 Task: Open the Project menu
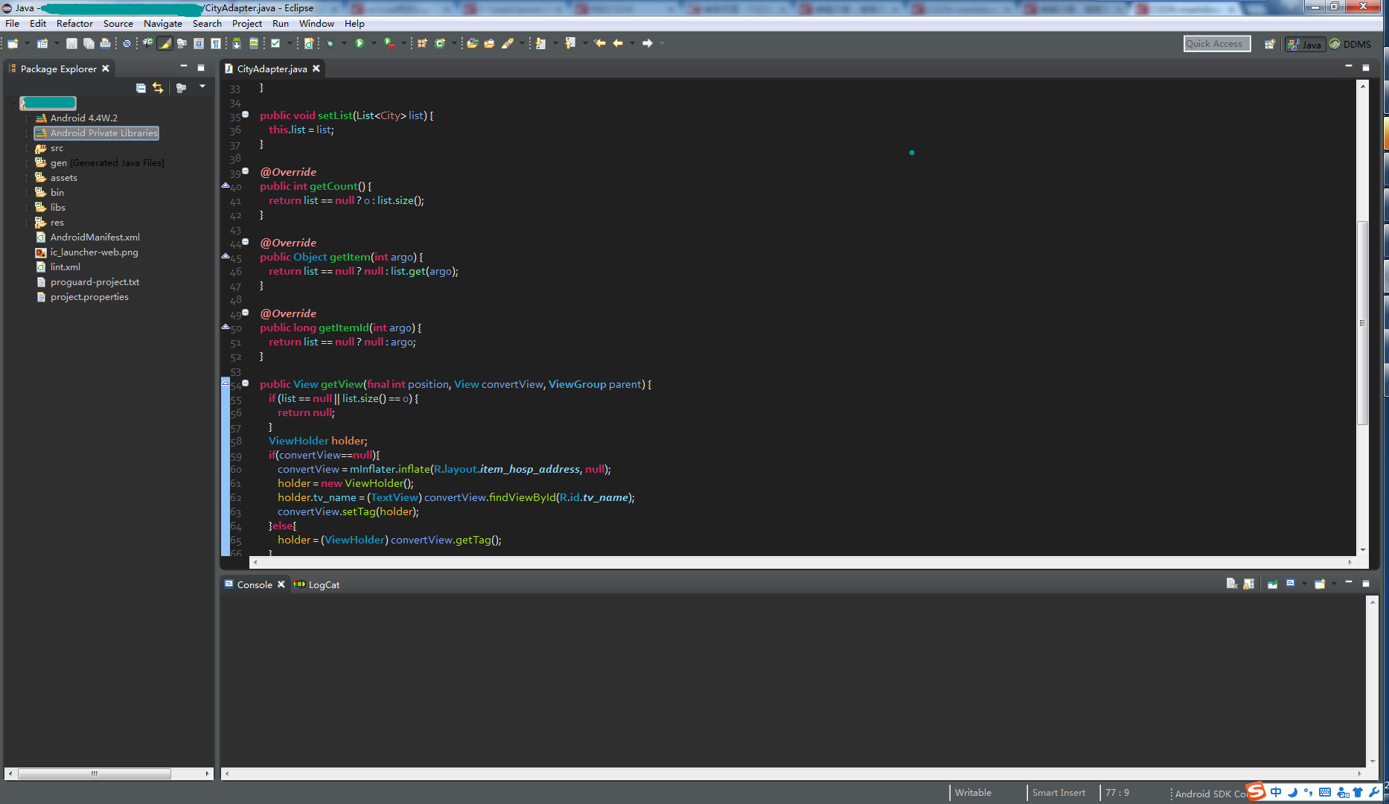[247, 23]
